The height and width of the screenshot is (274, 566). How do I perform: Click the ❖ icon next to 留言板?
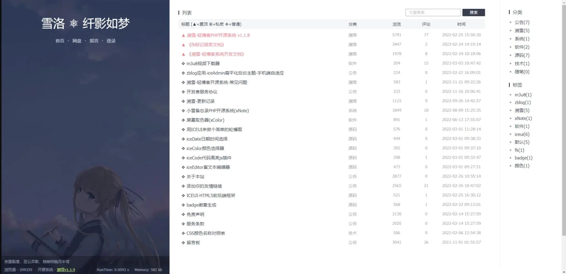coord(183,242)
